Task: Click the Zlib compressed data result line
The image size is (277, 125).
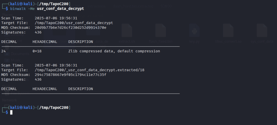Action: click(81, 51)
